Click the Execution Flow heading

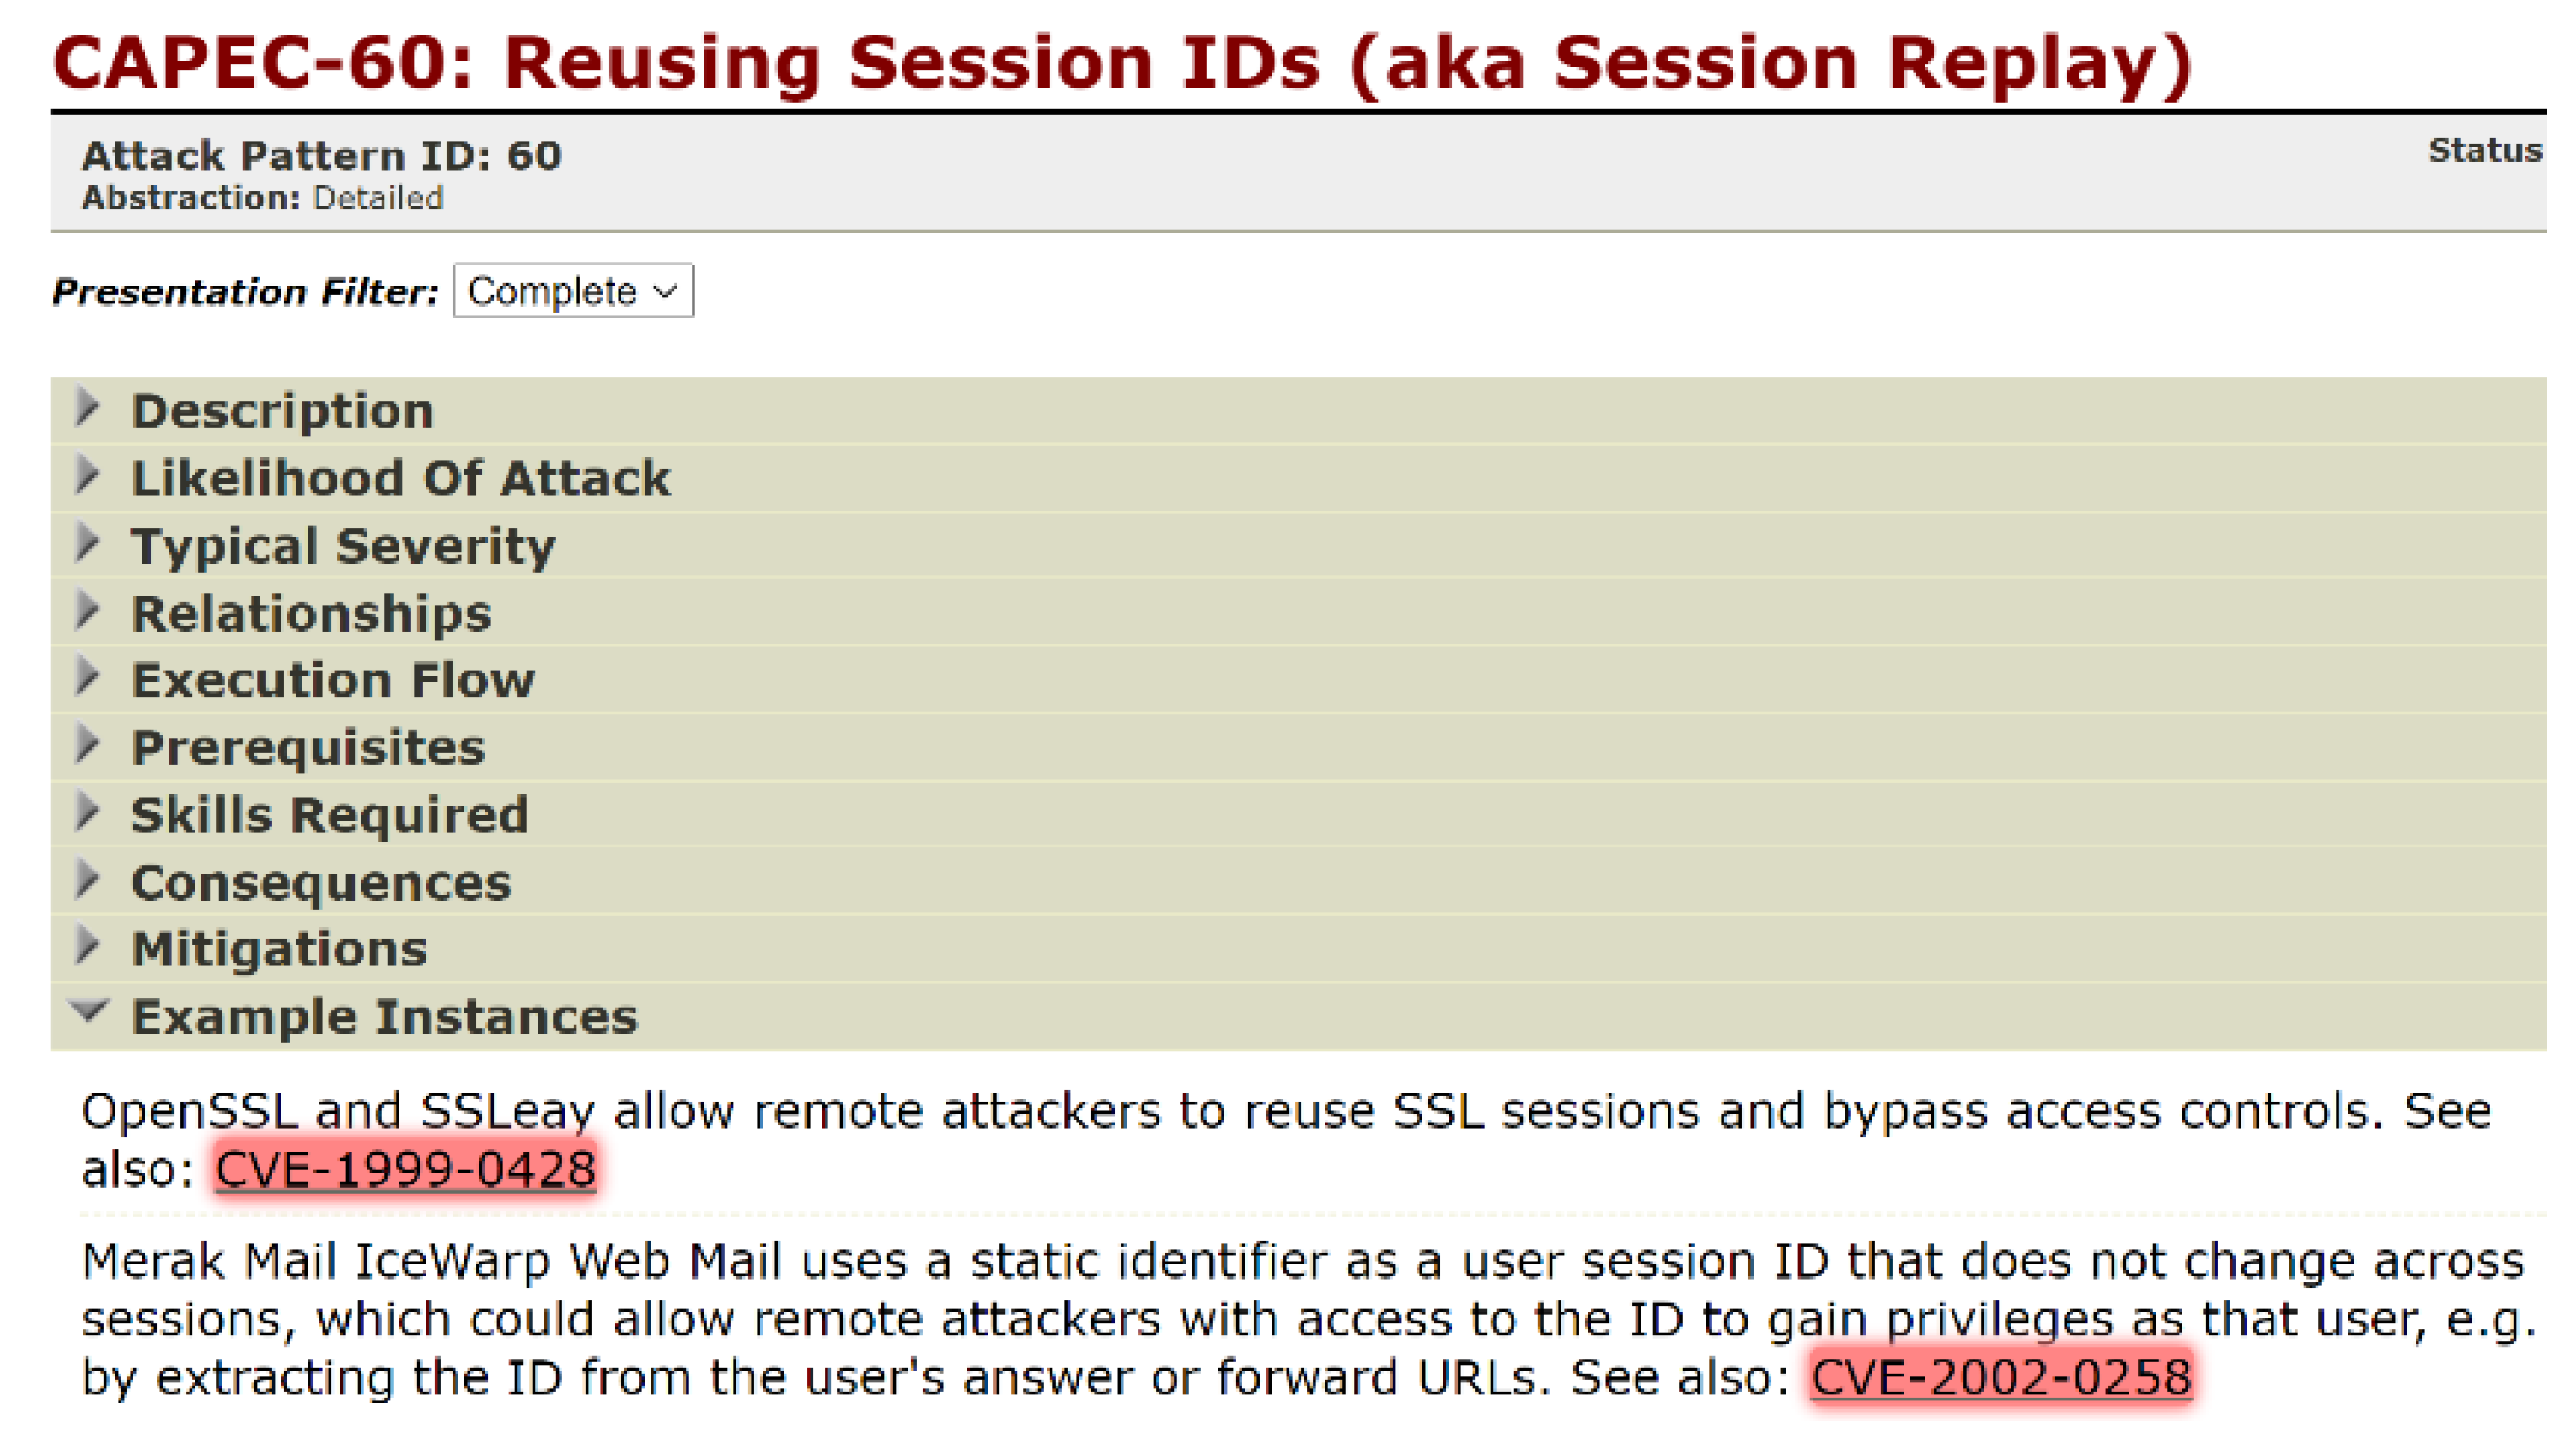pyautogui.click(x=333, y=680)
